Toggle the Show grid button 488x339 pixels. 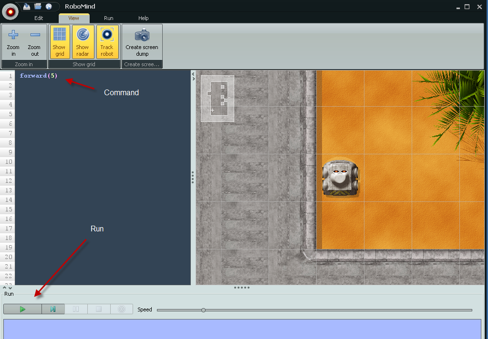coord(60,42)
